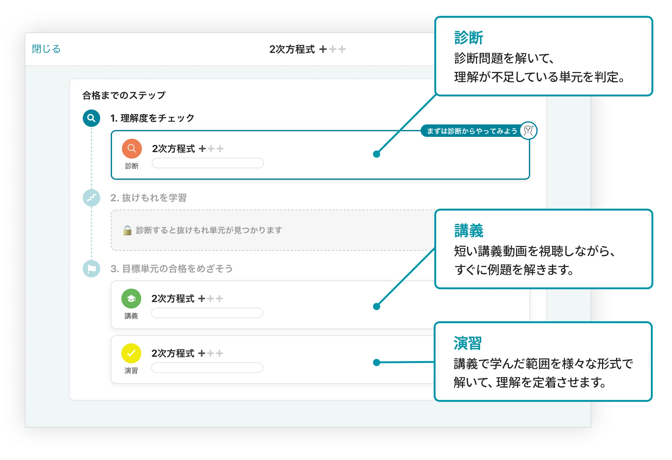
Task: Click the yellow 演習 checkmark icon
Action: click(131, 353)
